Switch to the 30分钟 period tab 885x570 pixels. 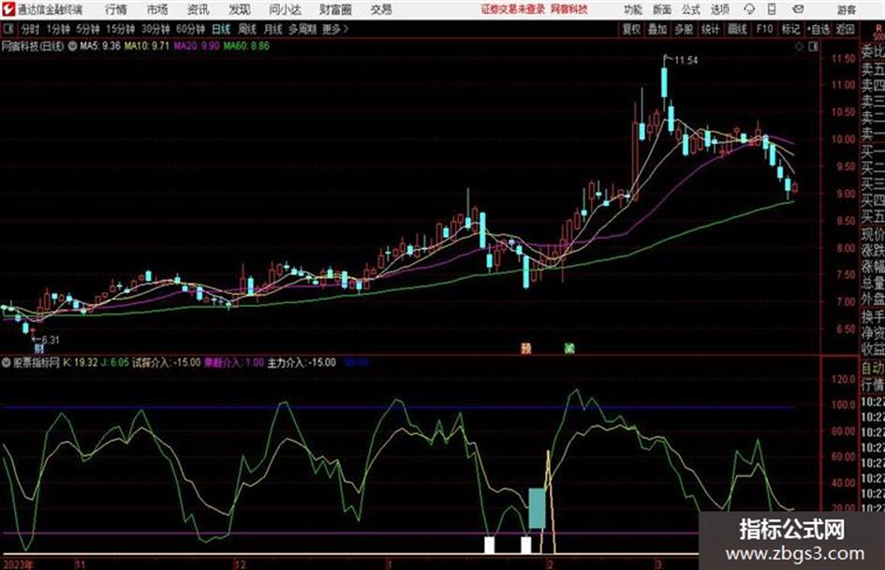pos(155,29)
